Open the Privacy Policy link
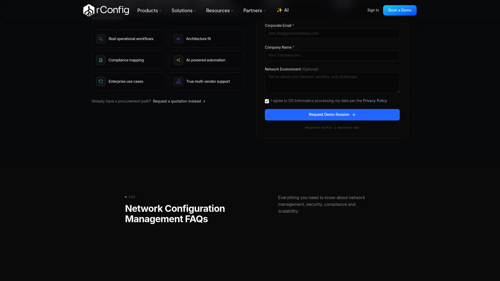The height and width of the screenshot is (281, 500). pos(375,101)
